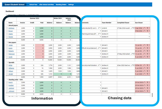Screen dimensions: 162x109
Task: Select the Johnson row checkbox
Action: pos(7,91)
